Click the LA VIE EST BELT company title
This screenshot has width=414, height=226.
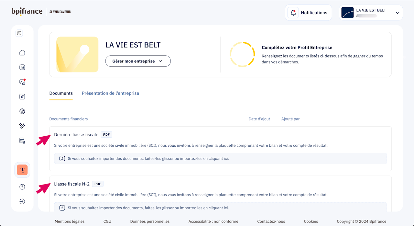pyautogui.click(x=133, y=45)
